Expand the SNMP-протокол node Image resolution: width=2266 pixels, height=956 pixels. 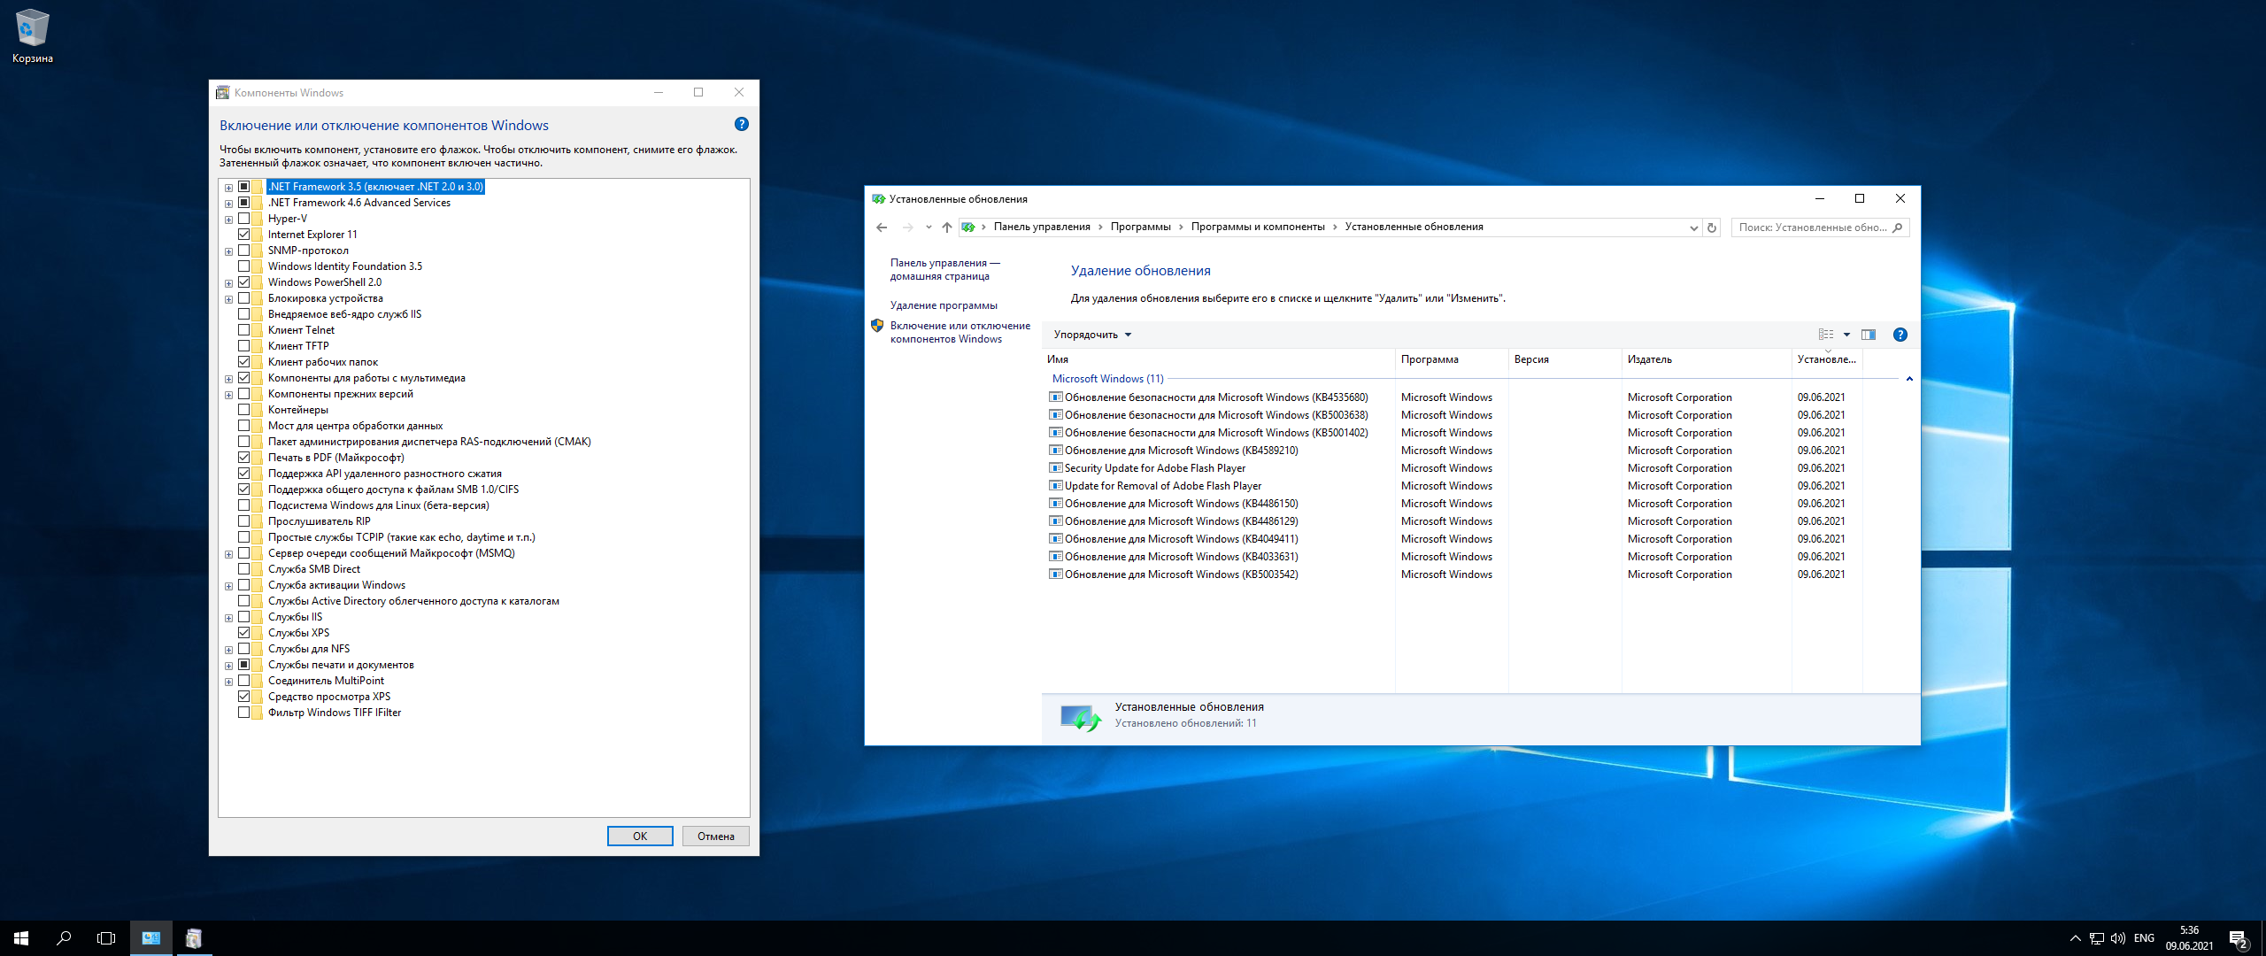(x=228, y=251)
